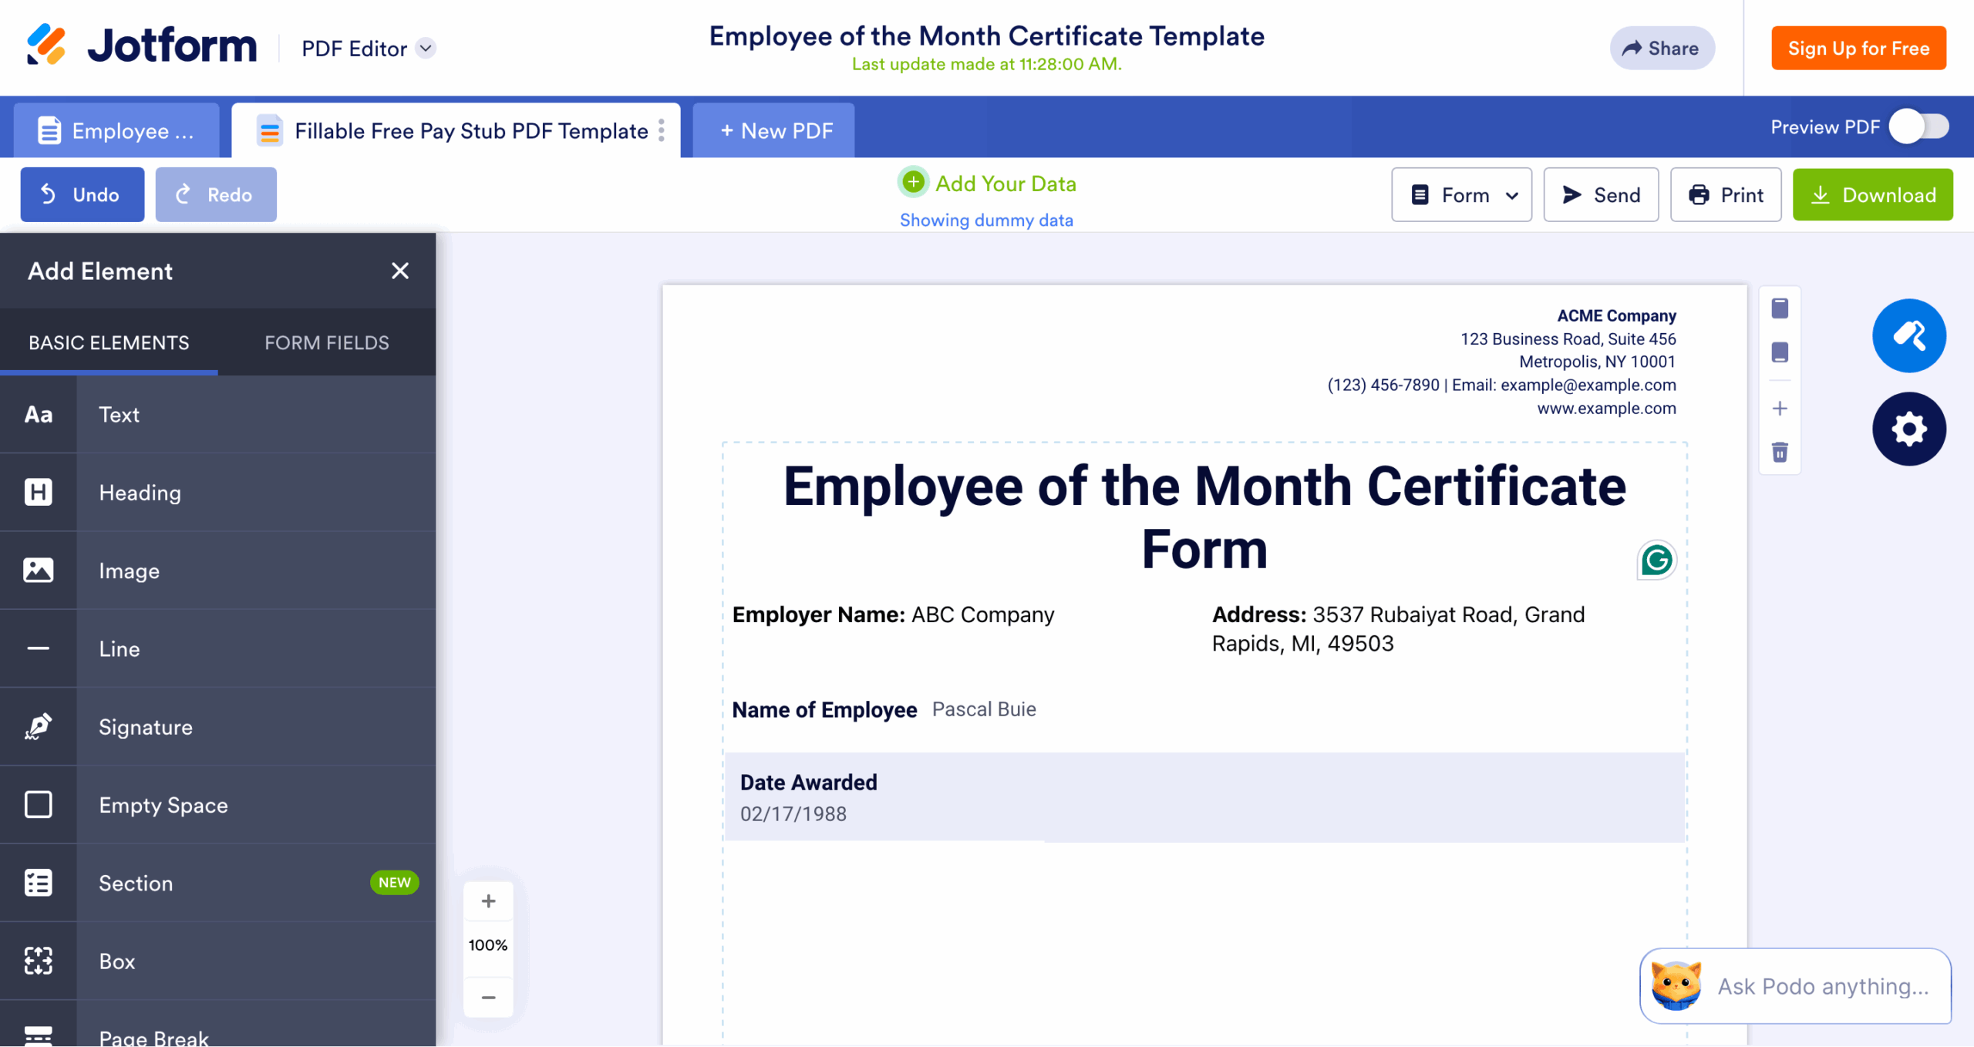The height and width of the screenshot is (1047, 1974).
Task: Select the BASIC ELEMENTS tab
Action: (109, 342)
